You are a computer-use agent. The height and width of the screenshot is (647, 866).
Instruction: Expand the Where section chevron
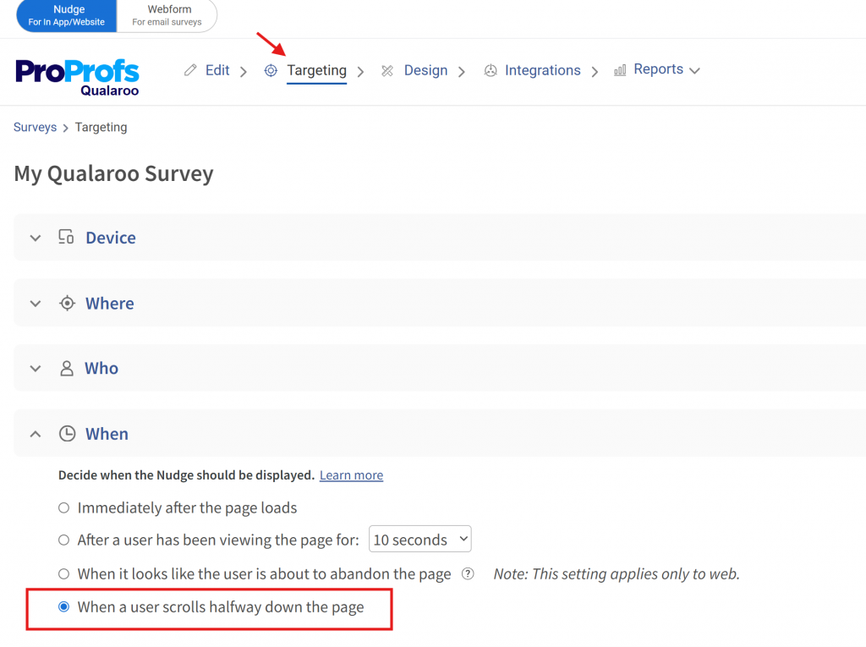coord(36,304)
